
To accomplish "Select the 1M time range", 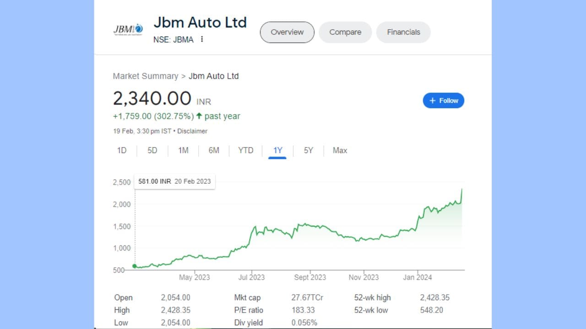I will tap(183, 150).
